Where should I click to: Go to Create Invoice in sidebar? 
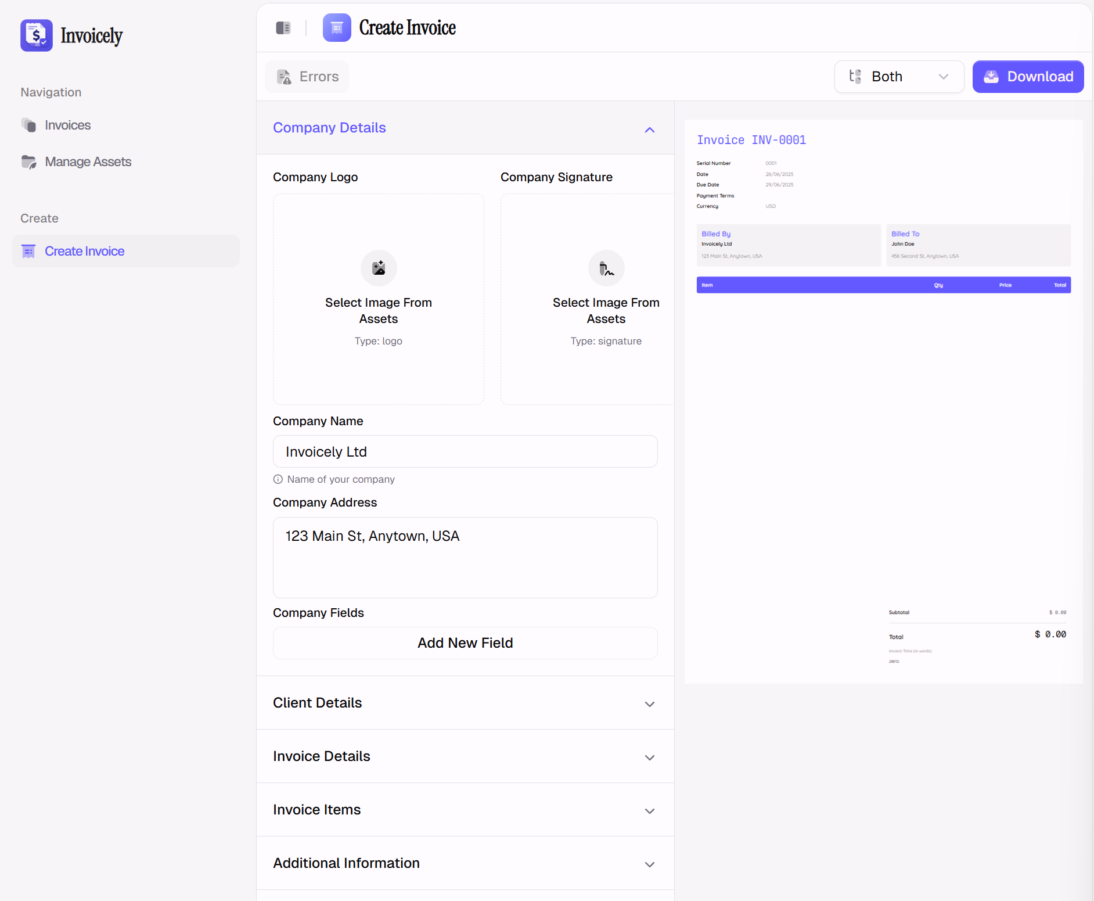pos(126,251)
